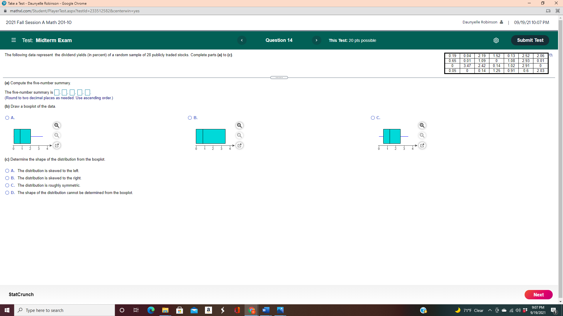Click the print icon next to the data table
The width and height of the screenshot is (563, 316).
[x=551, y=55]
